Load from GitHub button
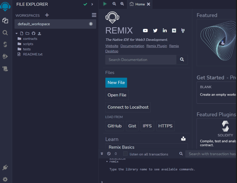The image size is (237, 183). point(115,126)
